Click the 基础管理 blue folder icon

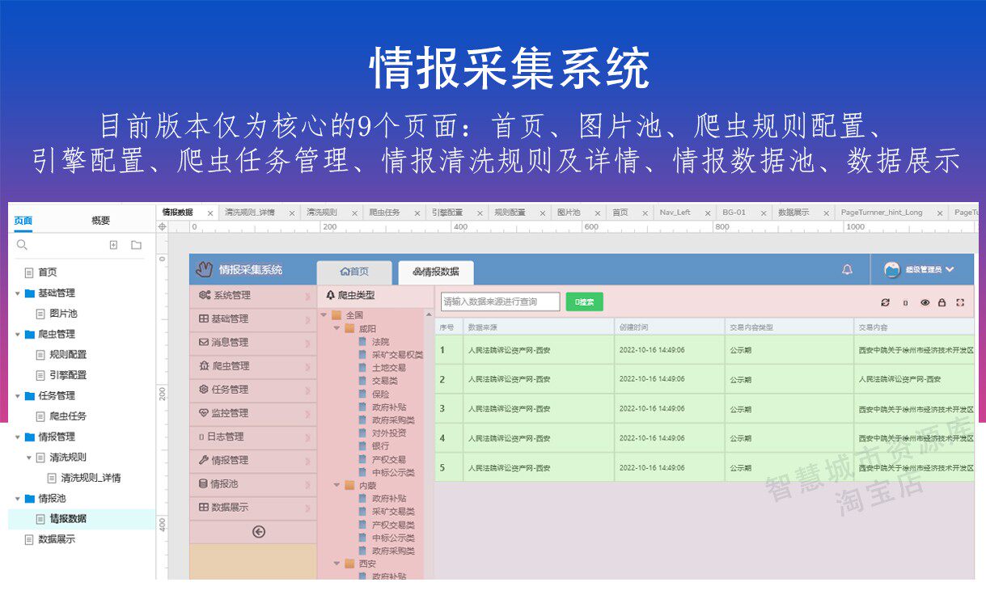(x=30, y=293)
